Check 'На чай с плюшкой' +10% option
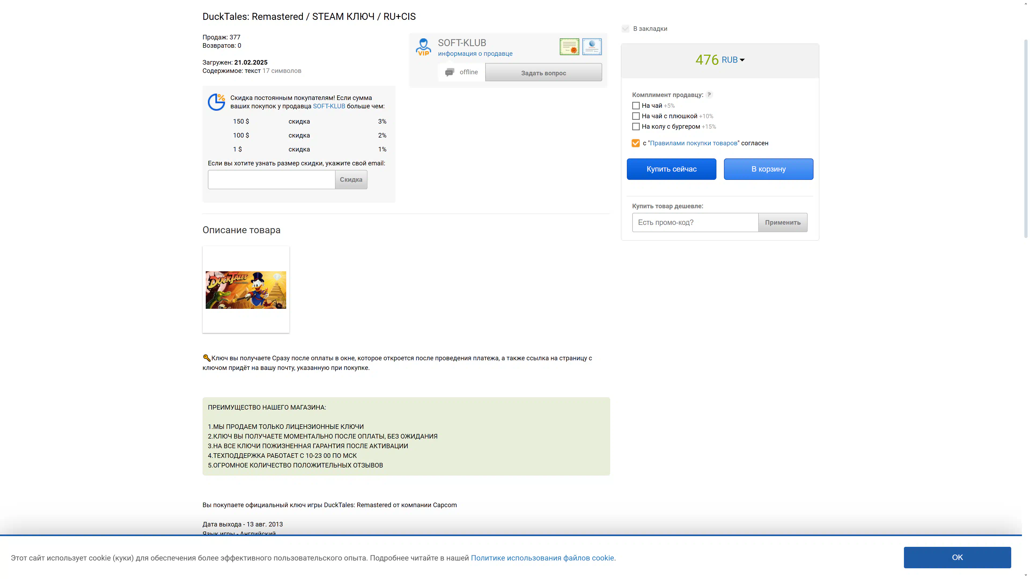Image resolution: width=1030 pixels, height=579 pixels. tap(636, 116)
